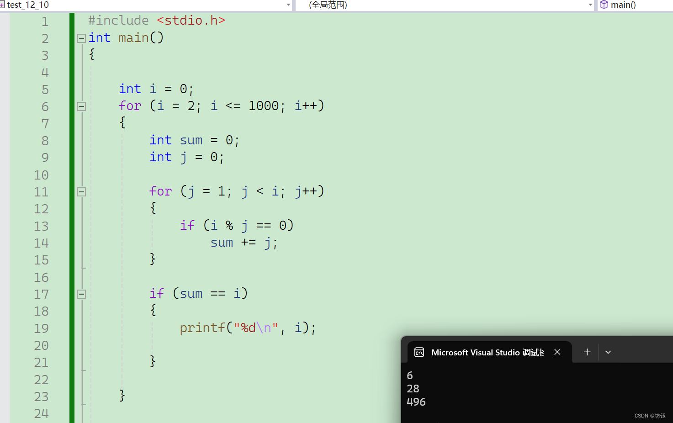Click the 'sum += j;' statement
This screenshot has width=673, height=423.
click(244, 243)
